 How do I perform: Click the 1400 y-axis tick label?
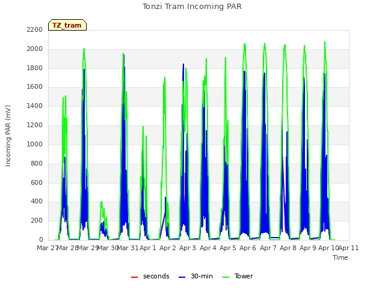(35, 106)
